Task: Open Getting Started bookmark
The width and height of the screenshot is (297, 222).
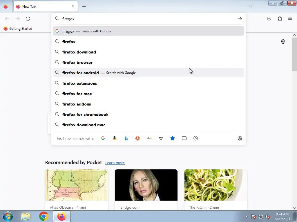Action: [18, 29]
